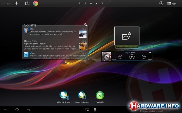Tap the plus icon to add widgets
182x113 pixels.
(x=161, y=3)
